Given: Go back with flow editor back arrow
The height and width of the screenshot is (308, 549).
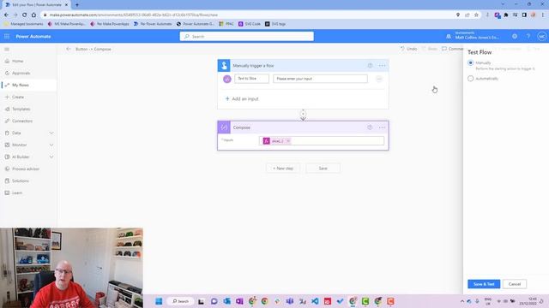Looking at the screenshot, I should point(69,49).
